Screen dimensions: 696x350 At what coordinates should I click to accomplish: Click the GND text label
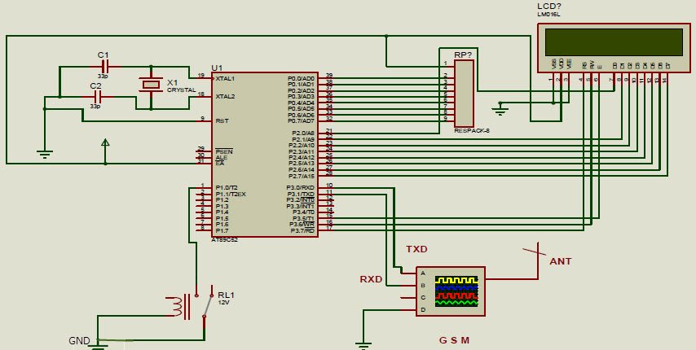click(x=79, y=341)
